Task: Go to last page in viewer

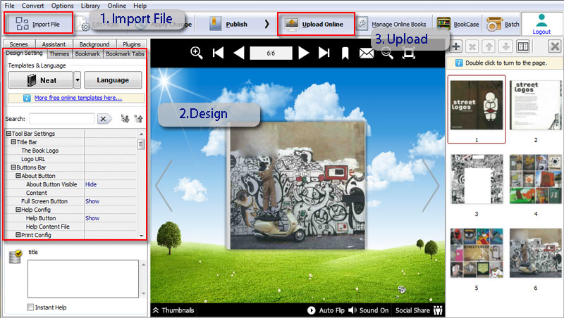Action: (324, 53)
